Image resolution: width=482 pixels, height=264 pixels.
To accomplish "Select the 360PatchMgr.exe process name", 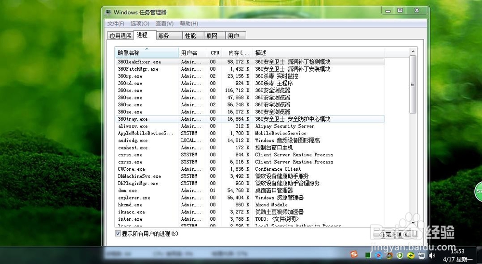I will (138, 69).
